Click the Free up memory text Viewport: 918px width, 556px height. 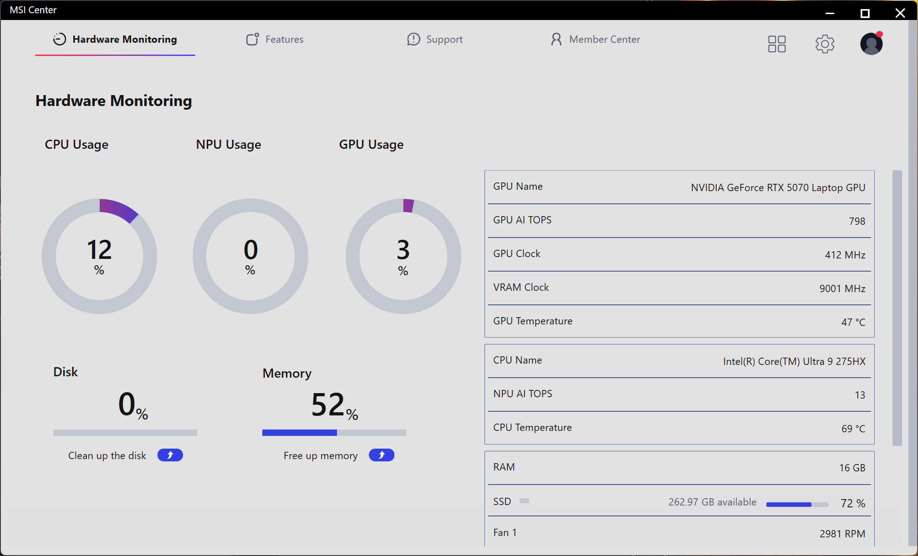[x=320, y=455]
